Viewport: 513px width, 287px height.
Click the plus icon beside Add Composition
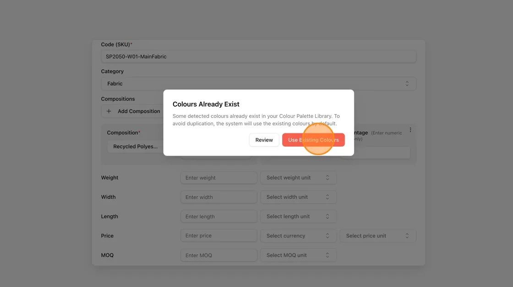point(109,111)
